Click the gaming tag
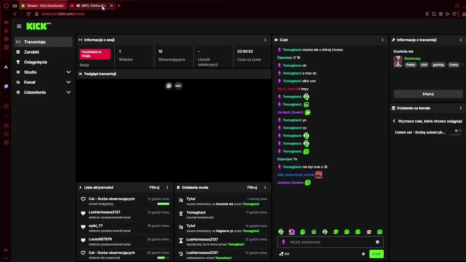 (438, 65)
